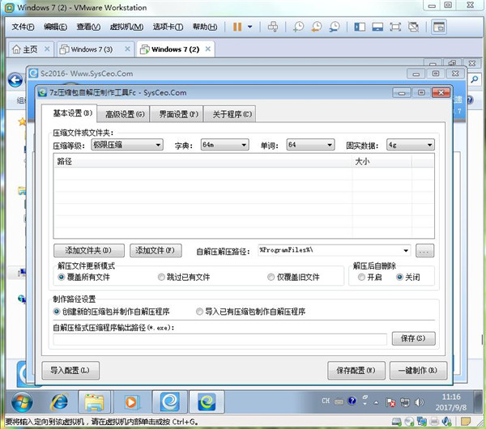Take a snapshot of this virtual machine

pyautogui.click(x=298, y=27)
